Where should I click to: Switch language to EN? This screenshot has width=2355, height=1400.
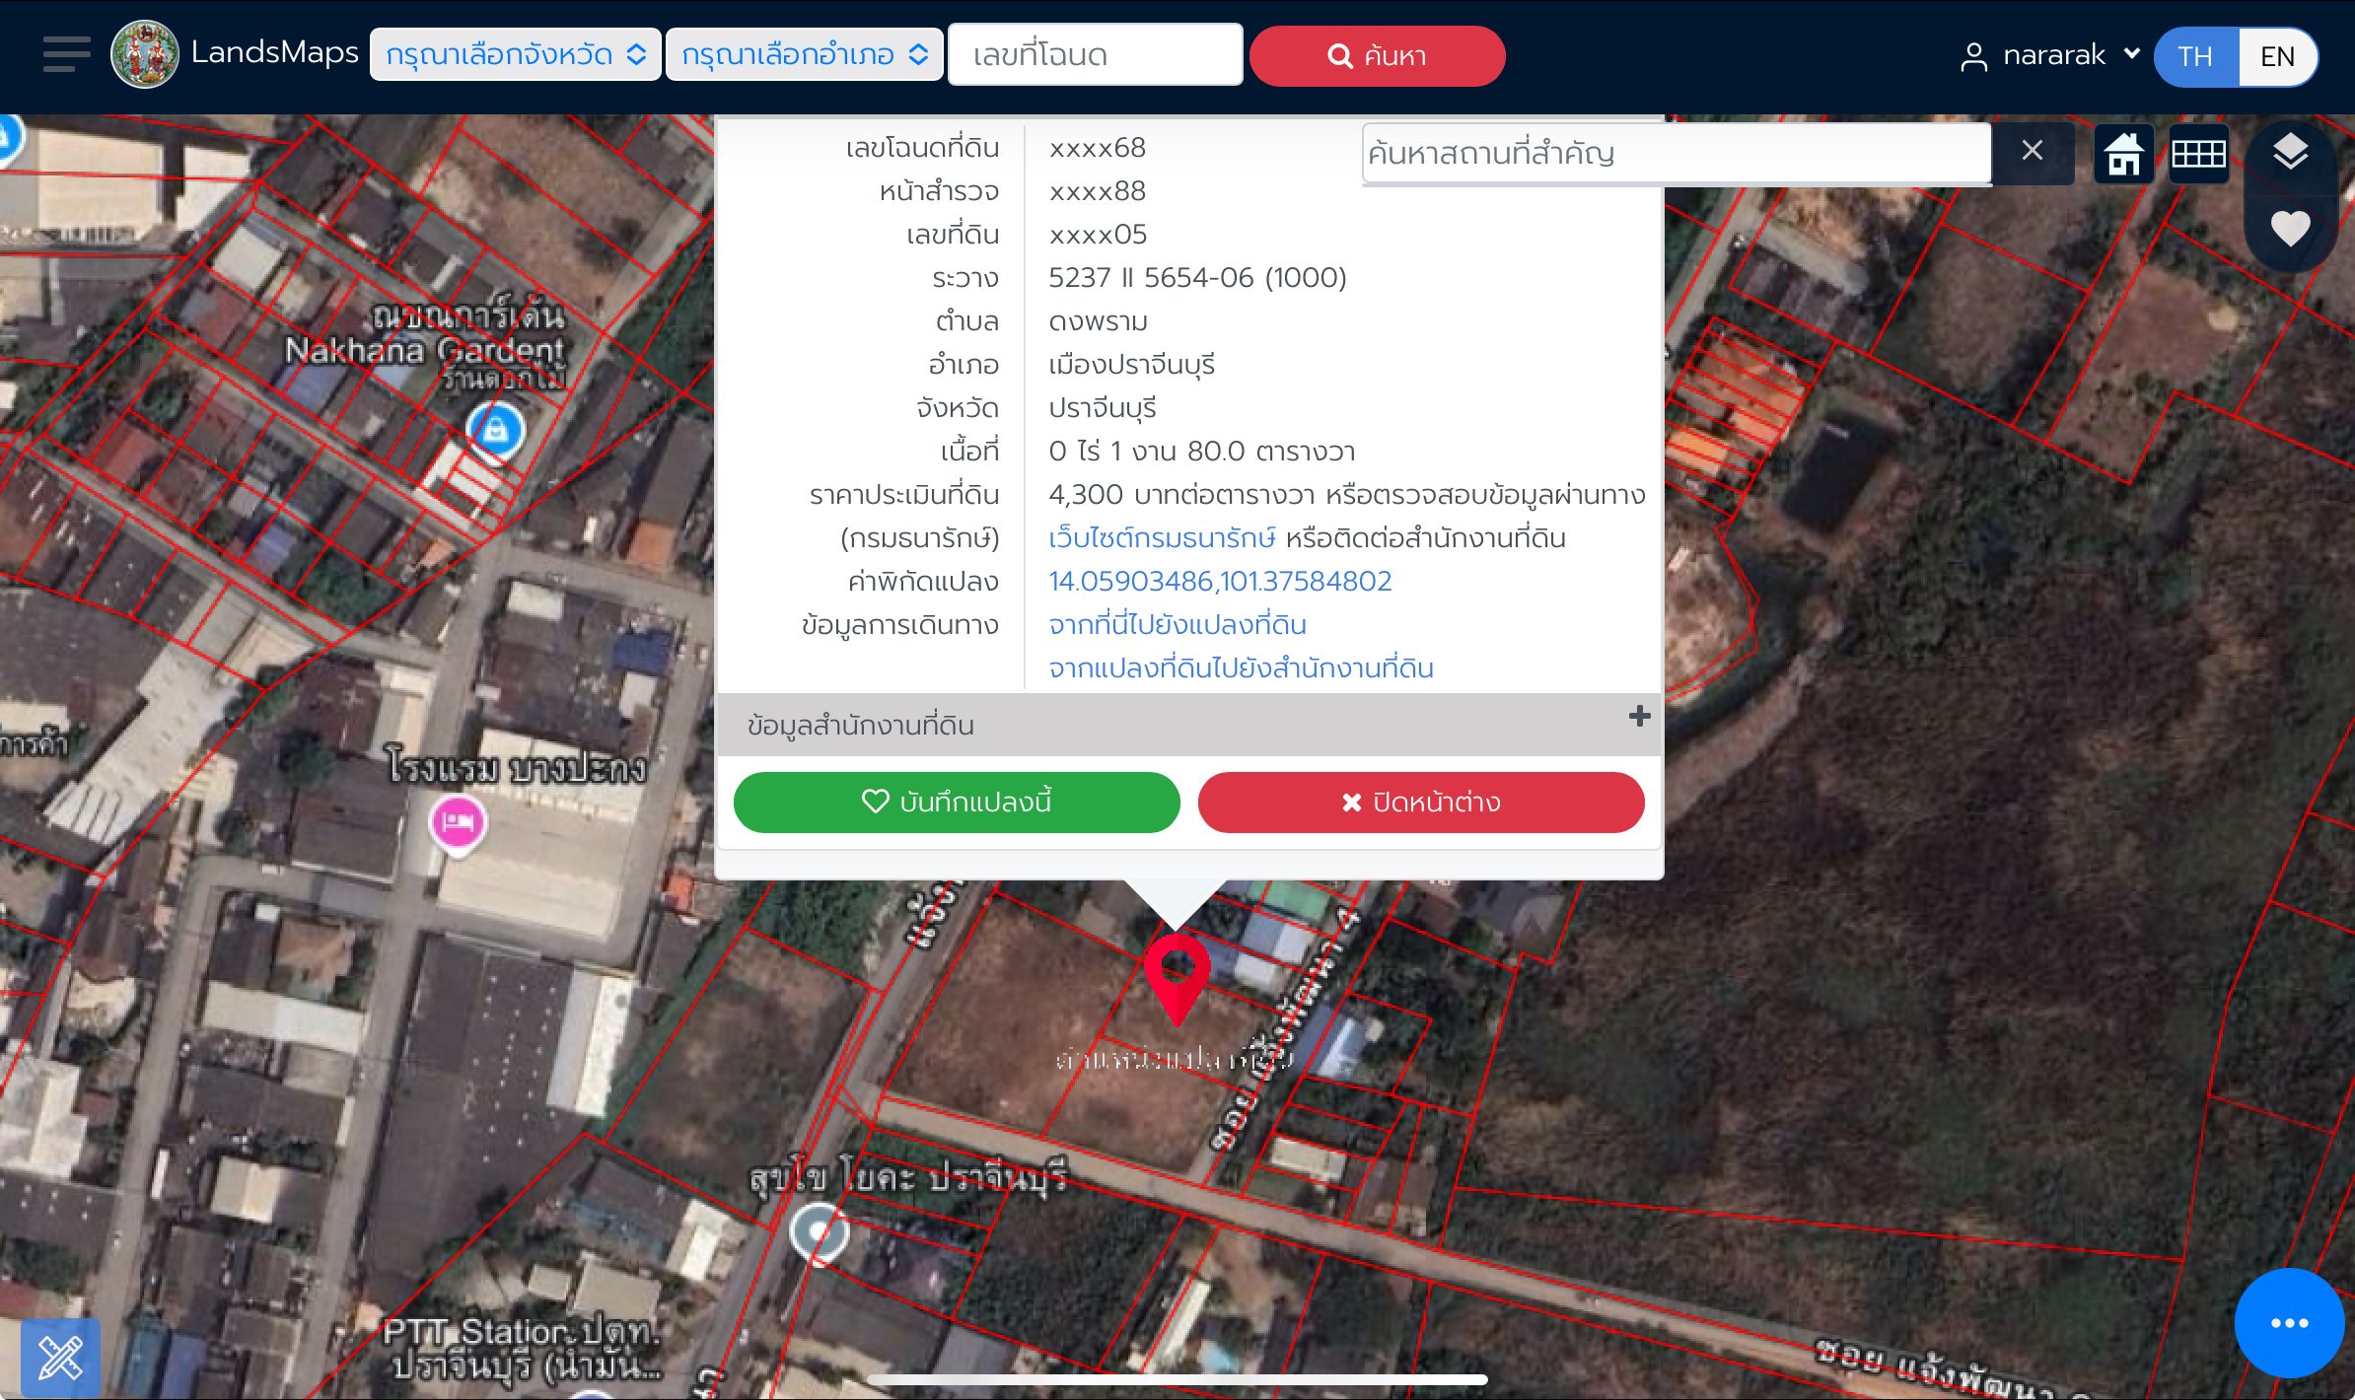coord(2277,56)
